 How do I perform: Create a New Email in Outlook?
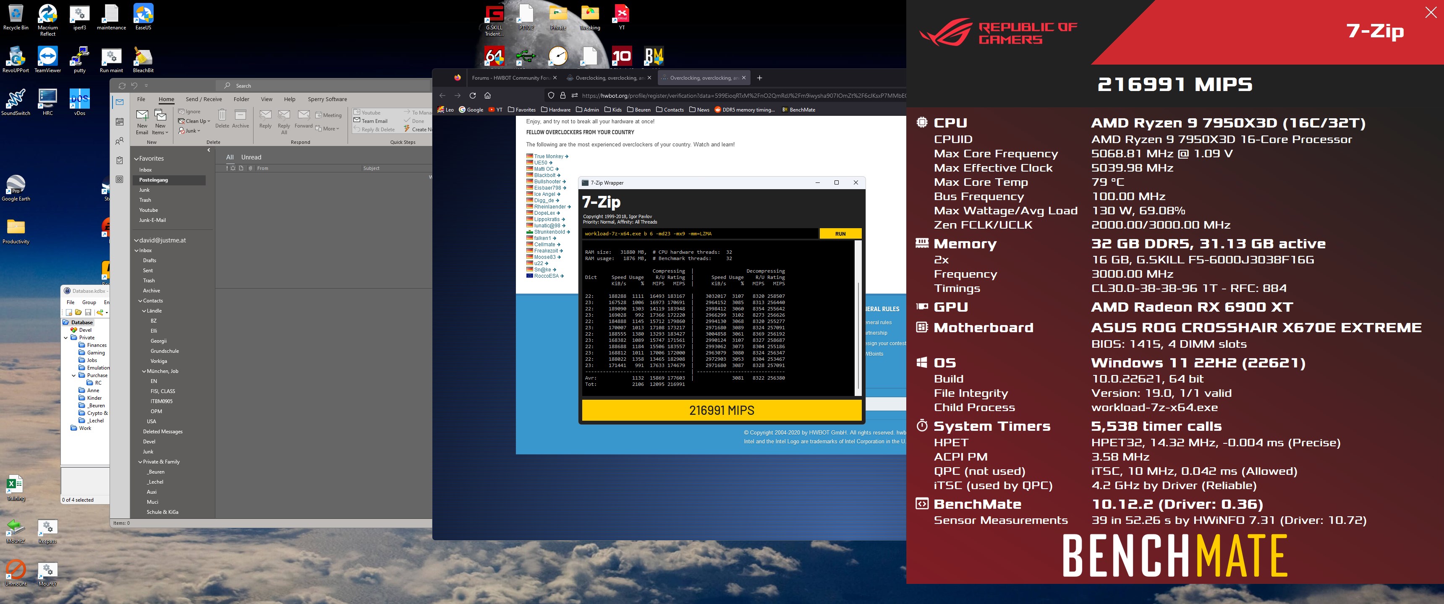[x=142, y=122]
